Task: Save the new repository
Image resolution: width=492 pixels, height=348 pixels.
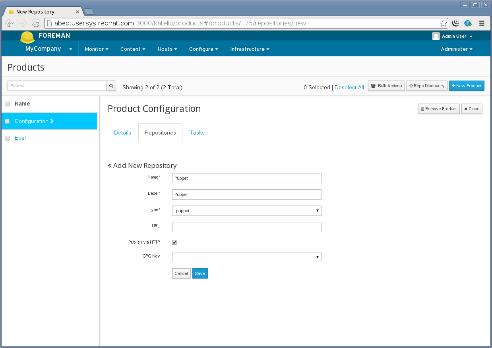Action: (200, 273)
